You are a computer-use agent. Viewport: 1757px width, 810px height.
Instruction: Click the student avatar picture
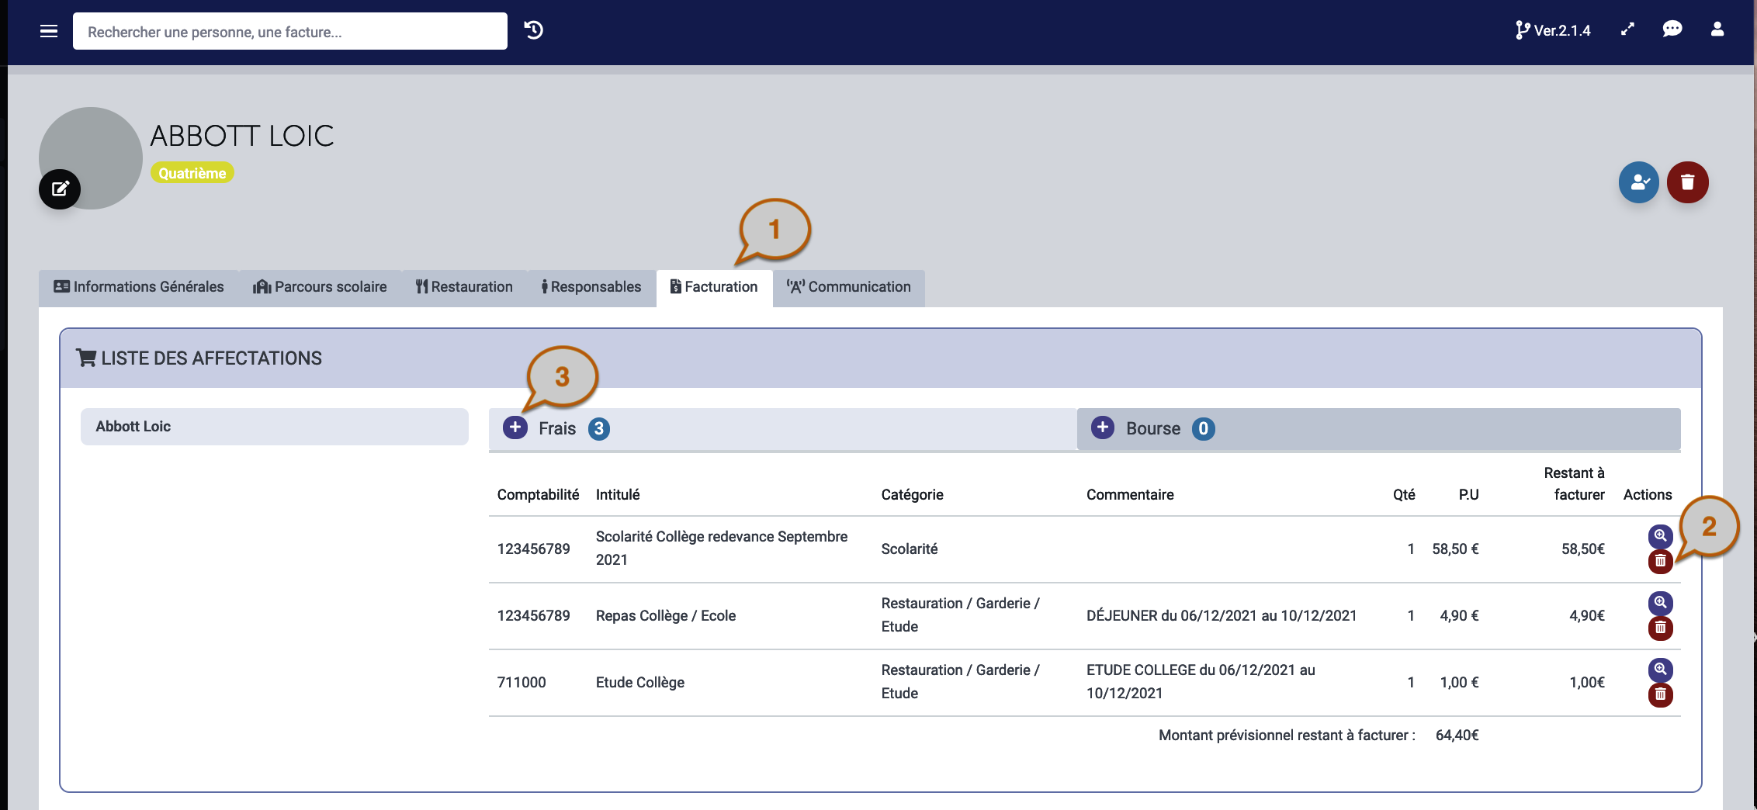91,158
